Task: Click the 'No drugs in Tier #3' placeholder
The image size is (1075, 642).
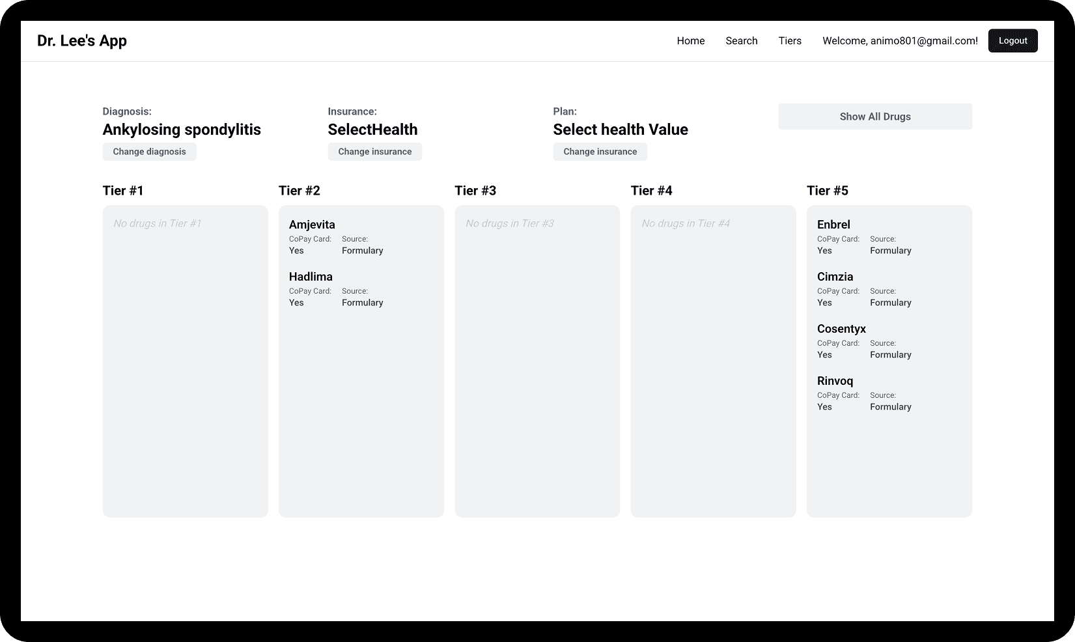Action: coord(509,223)
